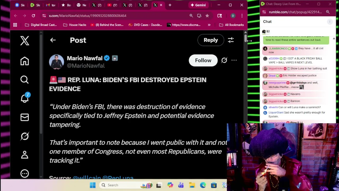The height and width of the screenshot is (191, 339).
Task: Click Reply button in Post header
Action: coord(211,40)
